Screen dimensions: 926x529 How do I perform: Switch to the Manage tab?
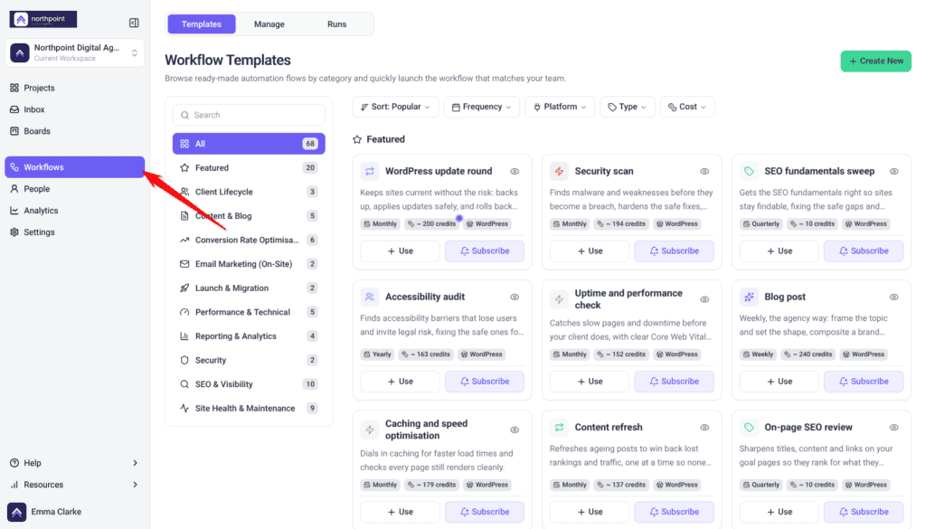pyautogui.click(x=269, y=24)
